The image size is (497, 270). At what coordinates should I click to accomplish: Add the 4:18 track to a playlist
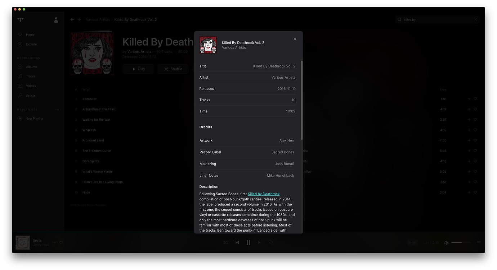(469, 161)
